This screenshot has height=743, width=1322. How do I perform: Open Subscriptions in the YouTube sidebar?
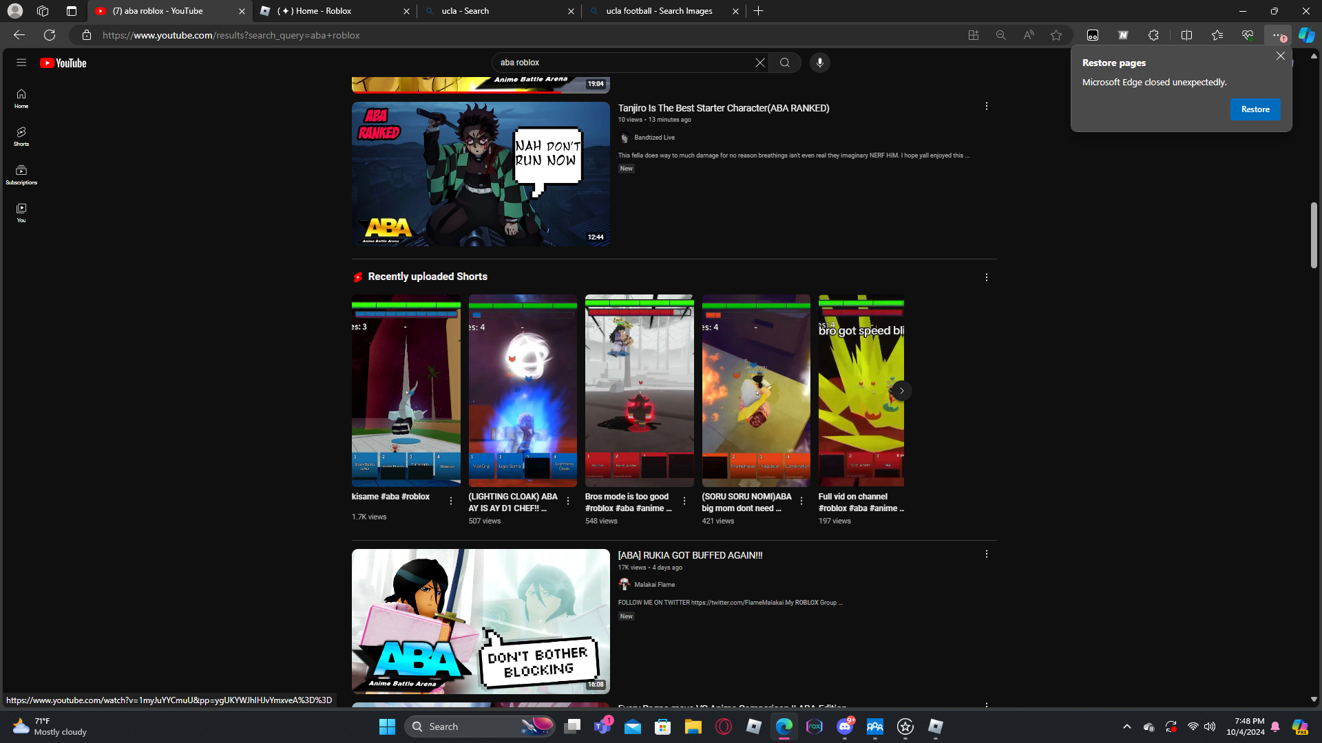pos(21,175)
